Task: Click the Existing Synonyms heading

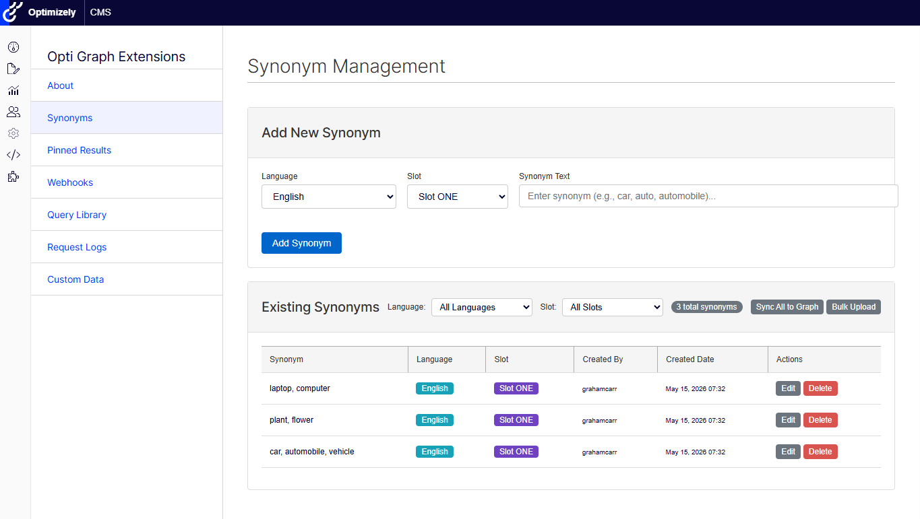Action: pos(320,307)
